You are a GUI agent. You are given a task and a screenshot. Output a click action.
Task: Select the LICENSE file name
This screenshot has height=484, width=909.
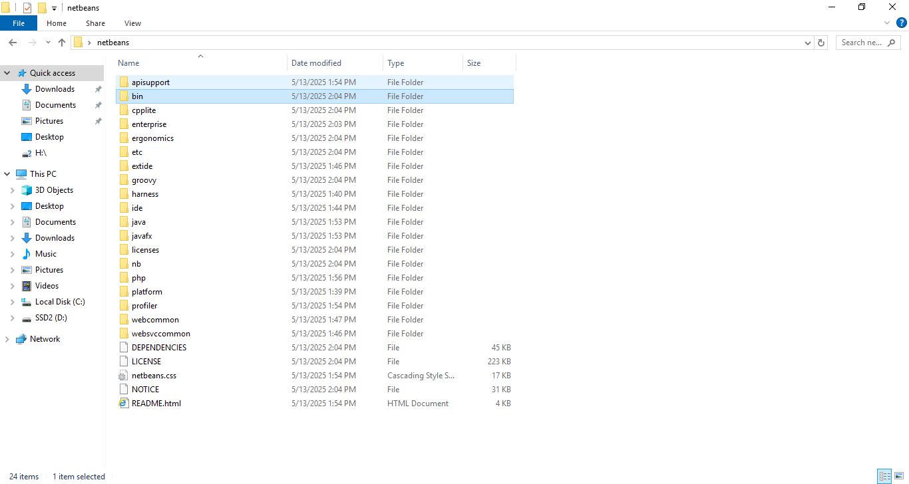click(146, 362)
